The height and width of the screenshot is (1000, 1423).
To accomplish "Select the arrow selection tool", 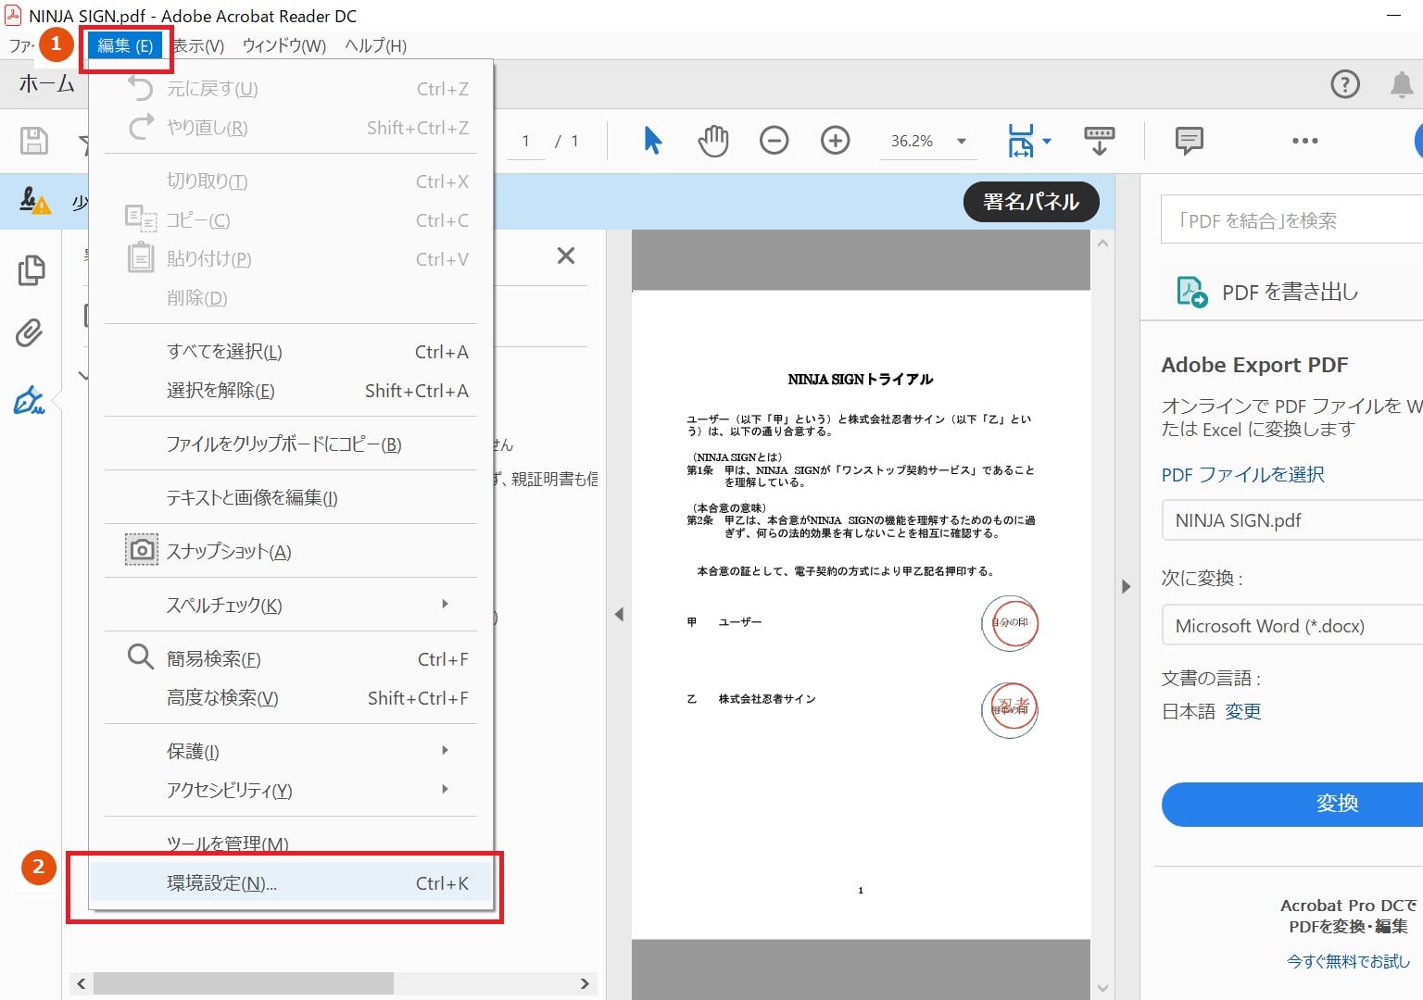I will point(653,141).
